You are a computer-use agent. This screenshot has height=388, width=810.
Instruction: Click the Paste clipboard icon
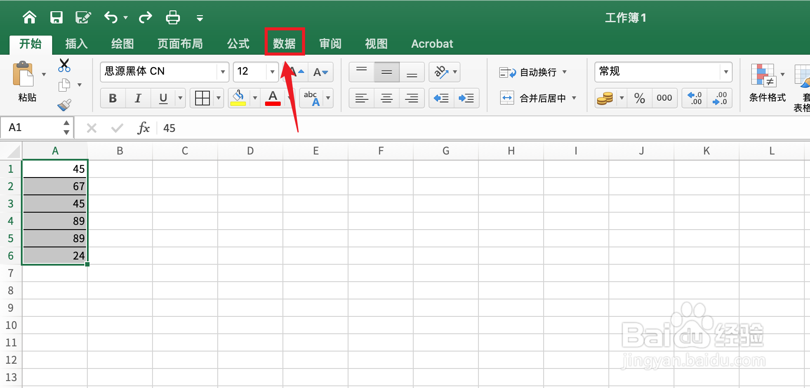tap(23, 74)
